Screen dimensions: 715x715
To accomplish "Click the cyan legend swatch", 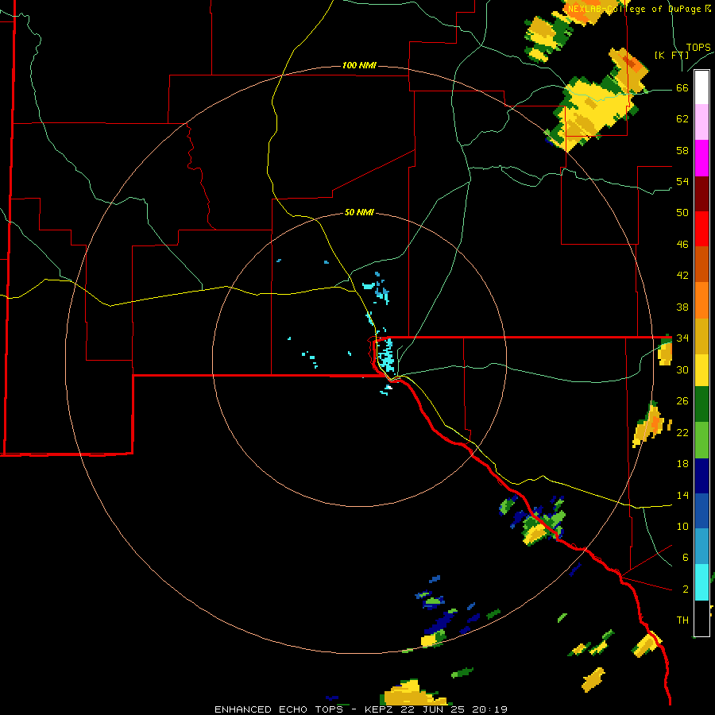I will (701, 582).
